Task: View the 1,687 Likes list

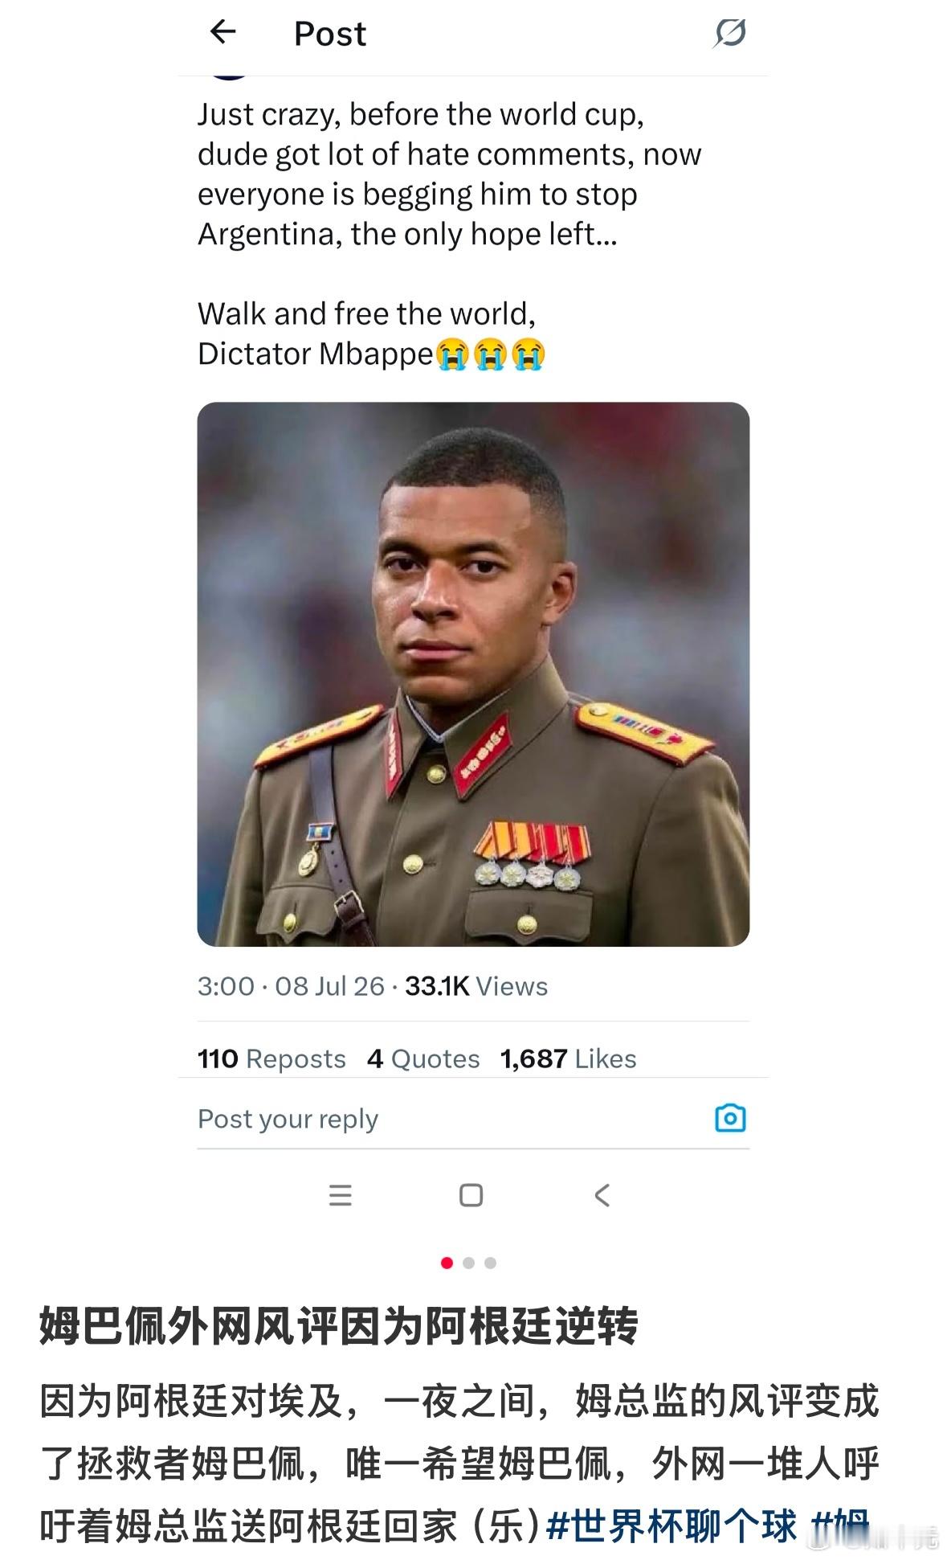Action: click(x=568, y=1058)
